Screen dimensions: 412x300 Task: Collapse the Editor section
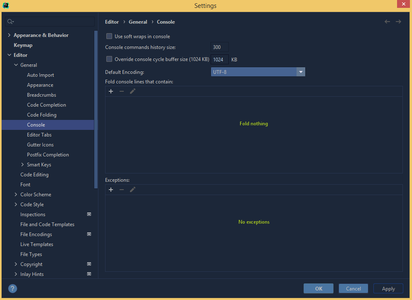click(x=9, y=55)
